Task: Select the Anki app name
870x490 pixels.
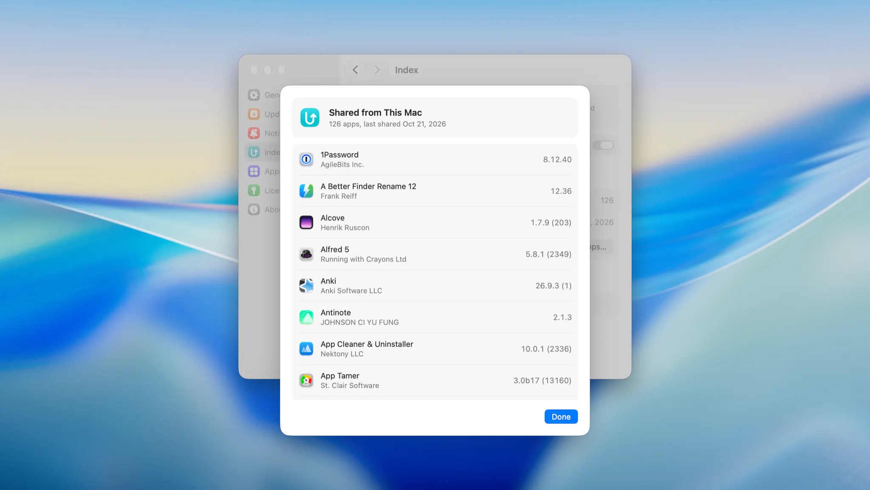Action: (328, 281)
